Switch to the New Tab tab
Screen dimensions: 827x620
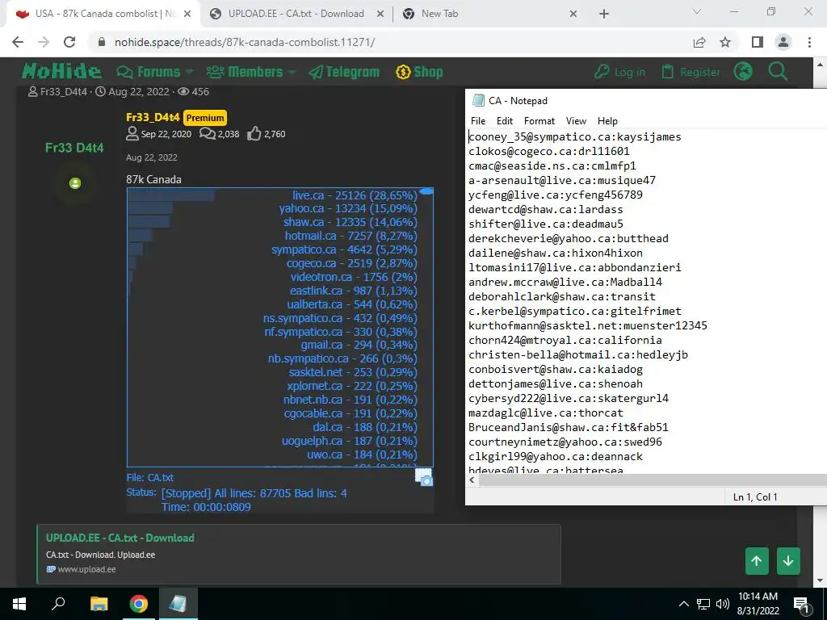pos(439,14)
